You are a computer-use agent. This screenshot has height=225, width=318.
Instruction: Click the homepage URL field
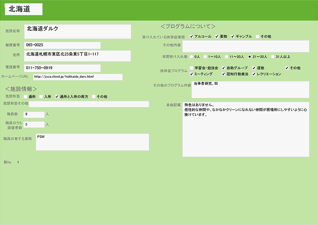tap(78, 77)
